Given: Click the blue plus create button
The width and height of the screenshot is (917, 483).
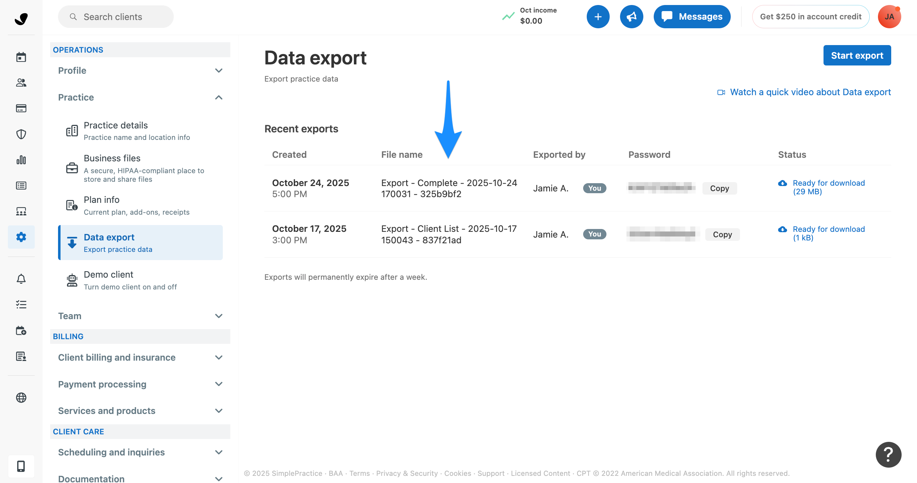Looking at the screenshot, I should point(598,17).
